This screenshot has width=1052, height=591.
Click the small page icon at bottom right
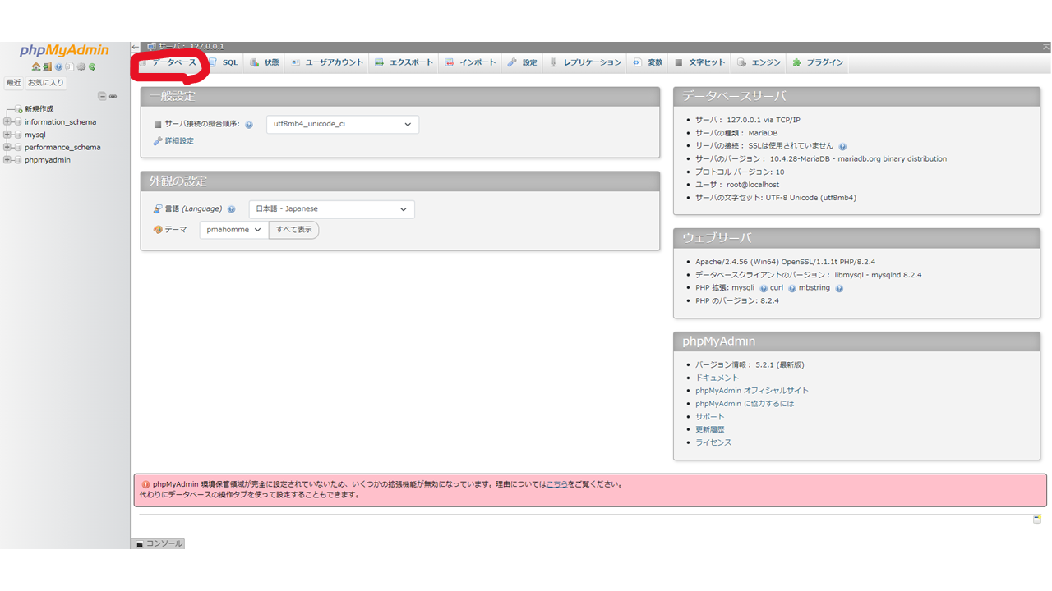pos(1037,519)
